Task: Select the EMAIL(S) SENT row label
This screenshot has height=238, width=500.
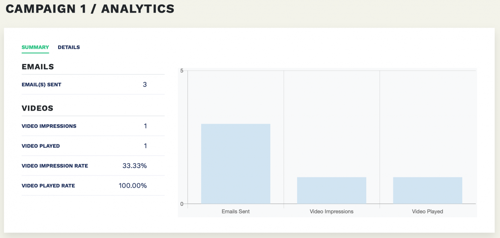Action: point(41,84)
